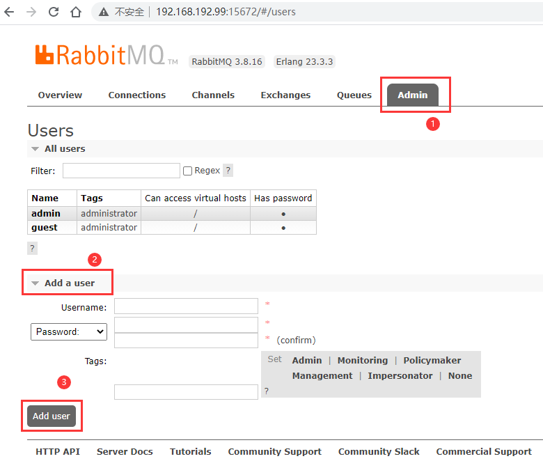This screenshot has width=543, height=461.
Task: Click the browser address bar URL
Action: click(226, 12)
